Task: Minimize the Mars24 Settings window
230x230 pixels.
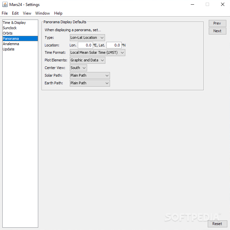Action: pyautogui.click(x=192, y=4)
